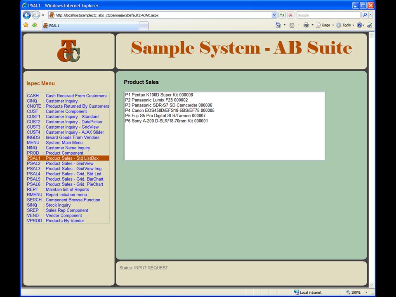Select P5 Fuji S5 Pro Digital SLR row
The height and width of the screenshot is (297, 396).
point(224,115)
